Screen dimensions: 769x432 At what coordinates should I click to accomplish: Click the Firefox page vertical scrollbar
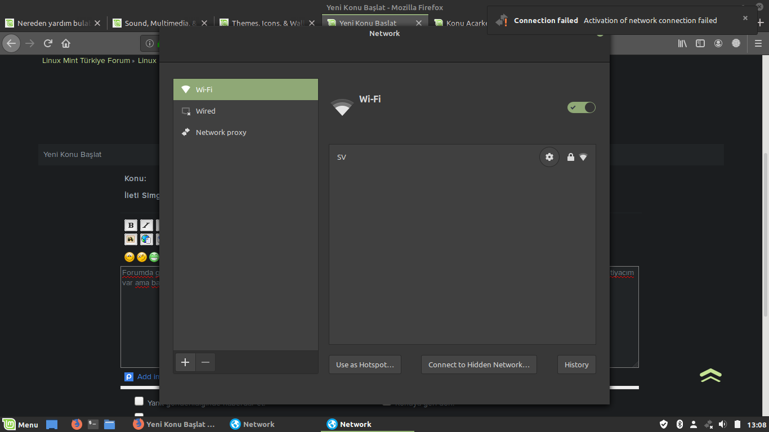click(766, 233)
